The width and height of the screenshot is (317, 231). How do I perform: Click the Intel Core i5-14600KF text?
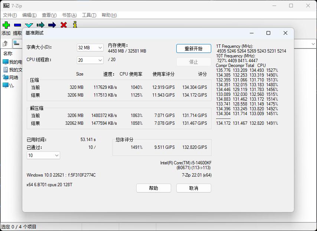tap(186, 163)
